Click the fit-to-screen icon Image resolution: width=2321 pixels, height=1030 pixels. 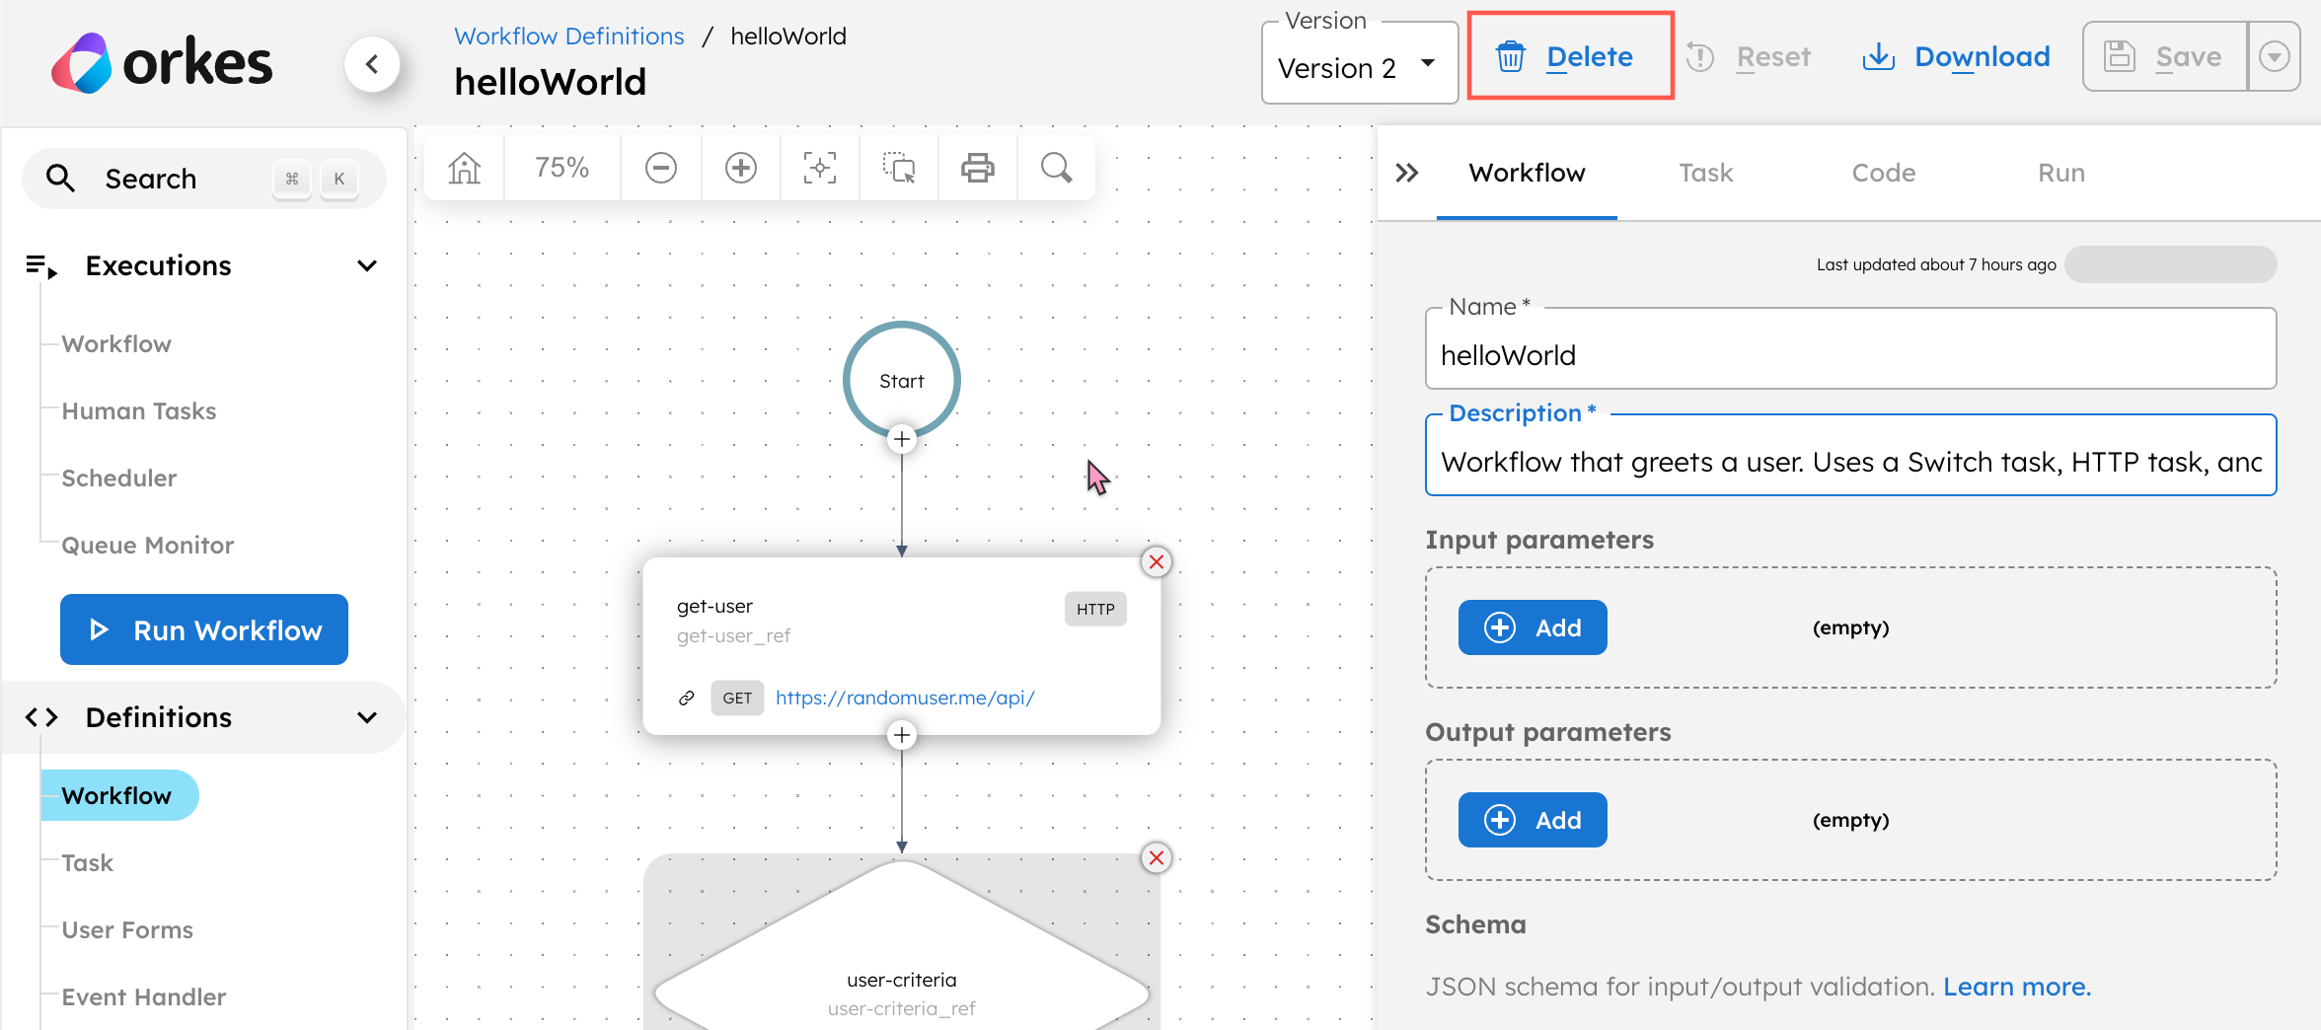click(819, 168)
